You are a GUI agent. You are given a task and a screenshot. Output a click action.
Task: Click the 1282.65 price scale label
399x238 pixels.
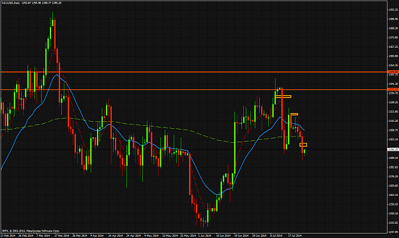click(393, 167)
